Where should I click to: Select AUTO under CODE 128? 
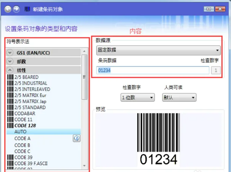[x=44, y=131]
